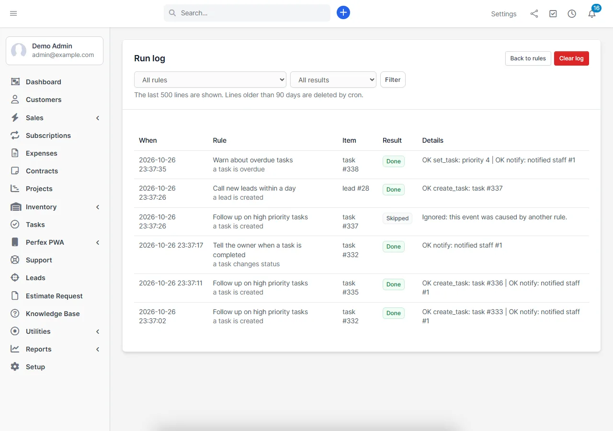The image size is (613, 431).
Task: Expand the Perfex PWA submenu chevron
Action: (98, 242)
